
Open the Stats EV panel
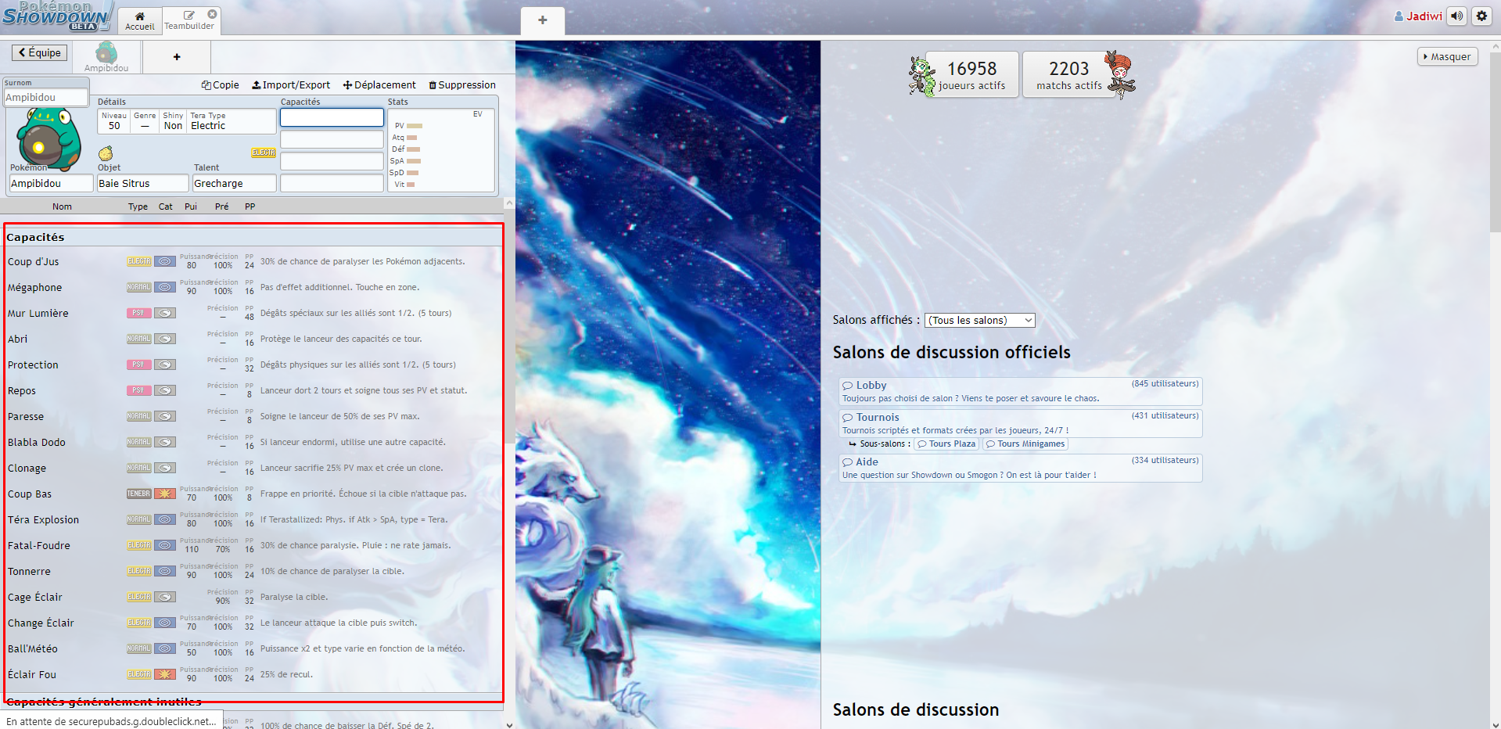pos(441,150)
